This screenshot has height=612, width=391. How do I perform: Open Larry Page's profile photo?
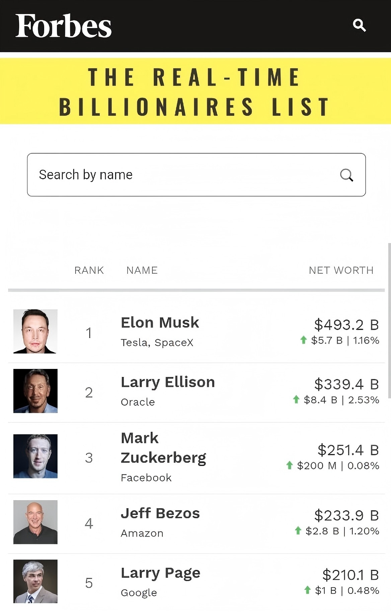(35, 581)
